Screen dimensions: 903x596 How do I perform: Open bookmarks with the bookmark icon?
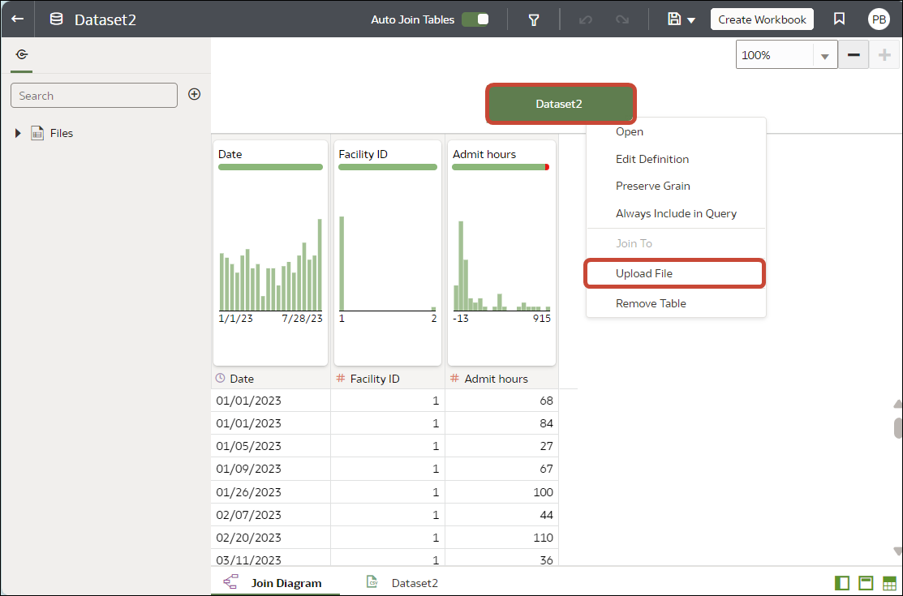(840, 18)
